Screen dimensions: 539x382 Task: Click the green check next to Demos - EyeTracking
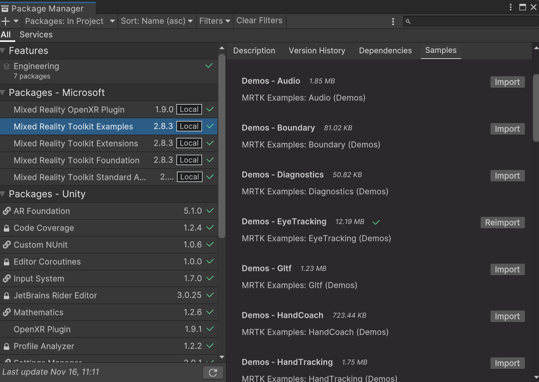point(375,222)
